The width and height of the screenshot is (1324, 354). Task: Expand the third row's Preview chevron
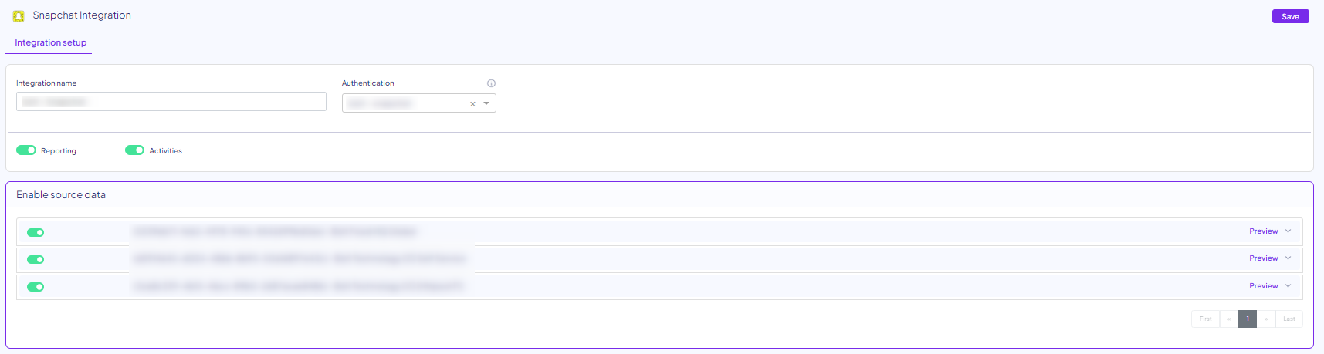[1288, 286]
